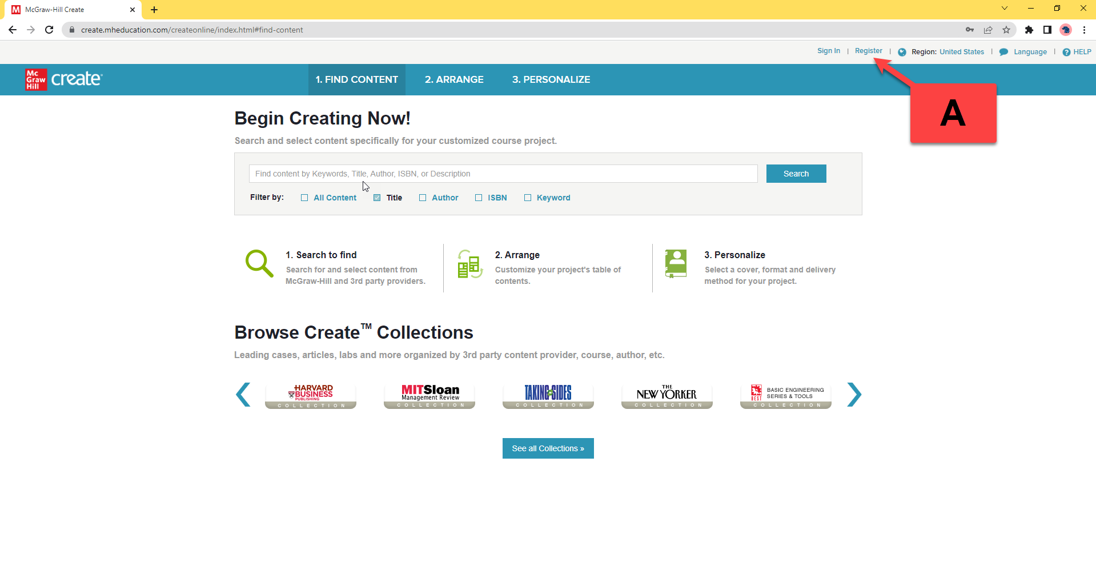Image resolution: width=1096 pixels, height=566 pixels.
Task: Open the Region United States selector
Action: point(961,52)
